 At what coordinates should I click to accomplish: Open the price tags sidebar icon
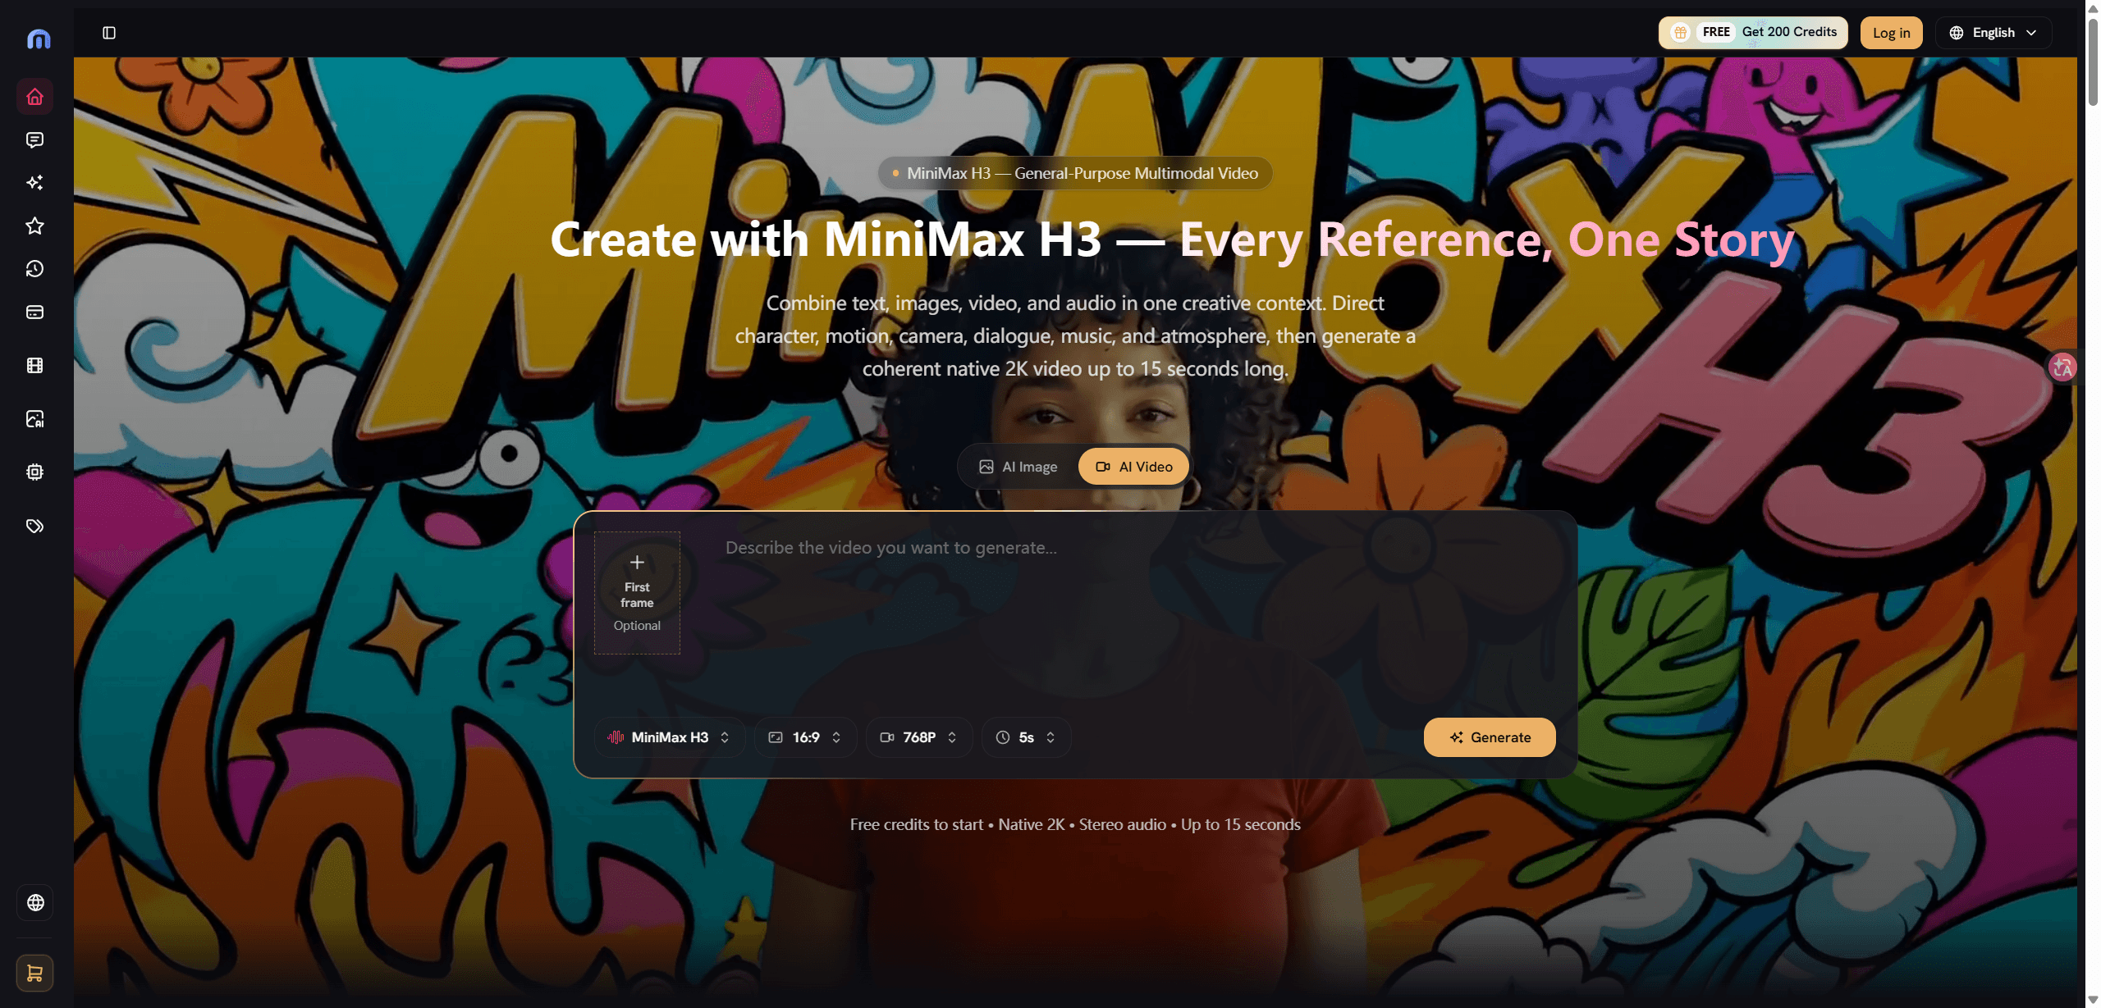click(34, 526)
